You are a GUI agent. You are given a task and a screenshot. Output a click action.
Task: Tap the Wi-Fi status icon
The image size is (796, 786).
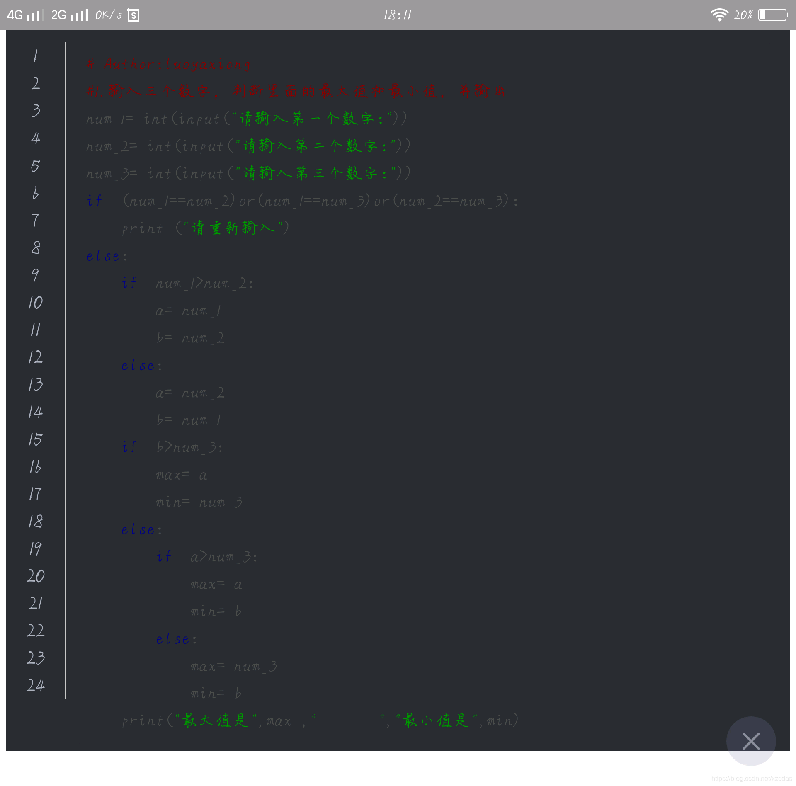tap(719, 15)
